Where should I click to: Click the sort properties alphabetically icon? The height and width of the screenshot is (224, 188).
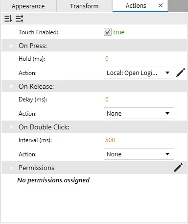pyautogui.click(x=8, y=19)
